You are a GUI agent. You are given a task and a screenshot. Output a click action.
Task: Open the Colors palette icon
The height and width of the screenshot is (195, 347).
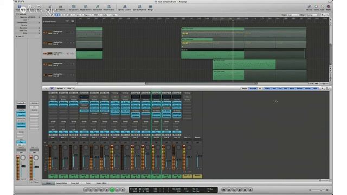click(x=316, y=8)
